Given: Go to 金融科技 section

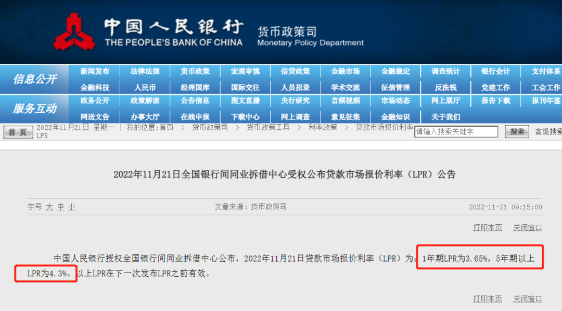Looking at the screenshot, I should (x=95, y=88).
